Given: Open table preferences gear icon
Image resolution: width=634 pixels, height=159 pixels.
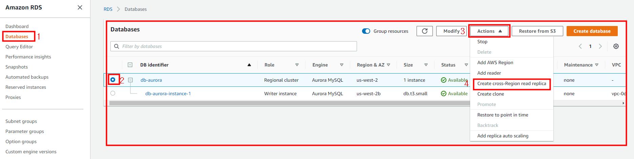Looking at the screenshot, I should point(616,46).
